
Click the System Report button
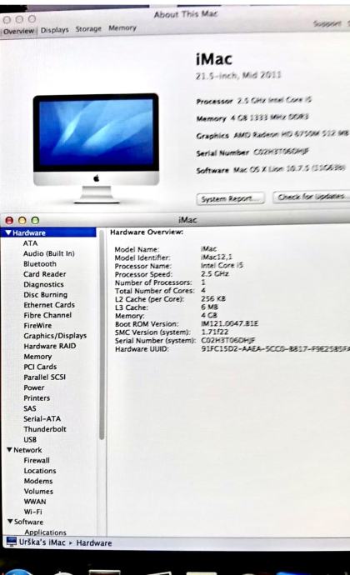pyautogui.click(x=230, y=198)
